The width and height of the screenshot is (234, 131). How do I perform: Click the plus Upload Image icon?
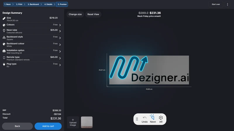(73, 120)
